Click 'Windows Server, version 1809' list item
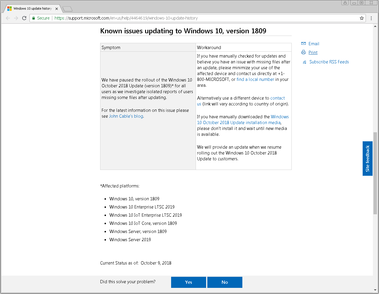379x294 pixels. click(138, 232)
